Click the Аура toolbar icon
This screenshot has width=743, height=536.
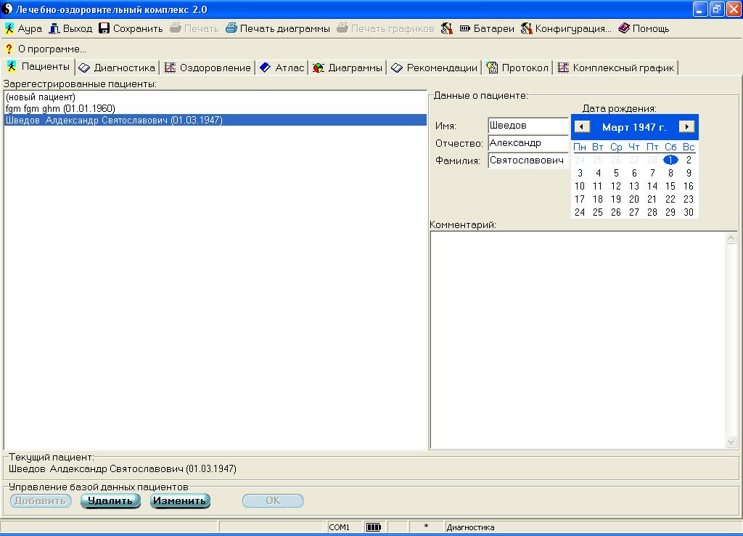coord(9,29)
